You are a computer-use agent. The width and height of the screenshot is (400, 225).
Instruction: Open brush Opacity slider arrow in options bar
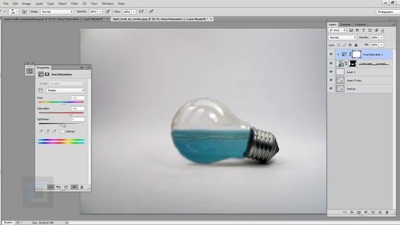pos(100,12)
